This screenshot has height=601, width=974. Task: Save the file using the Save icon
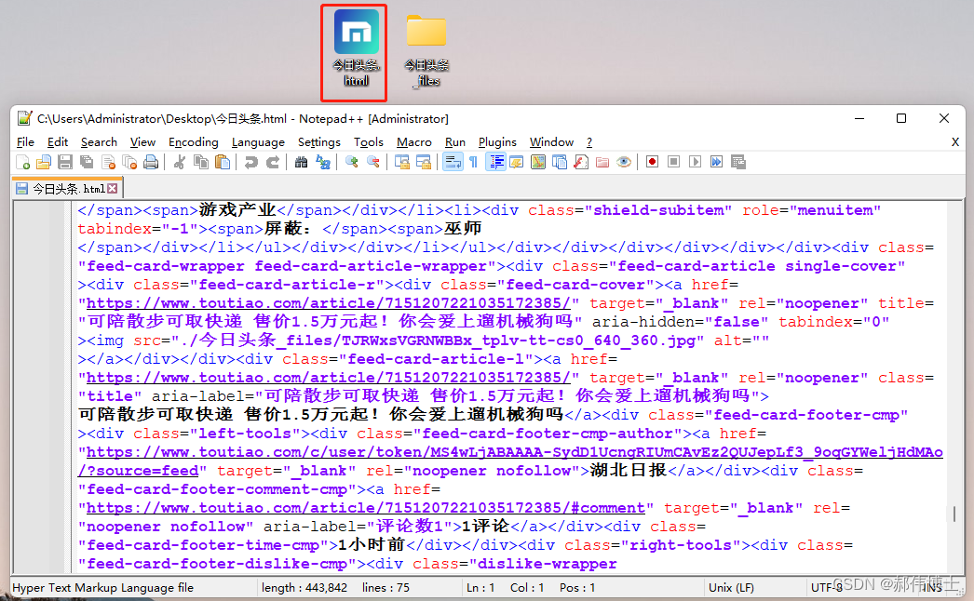click(x=64, y=163)
